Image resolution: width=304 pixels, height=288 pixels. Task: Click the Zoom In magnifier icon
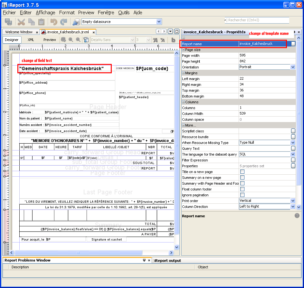(x=71, y=40)
